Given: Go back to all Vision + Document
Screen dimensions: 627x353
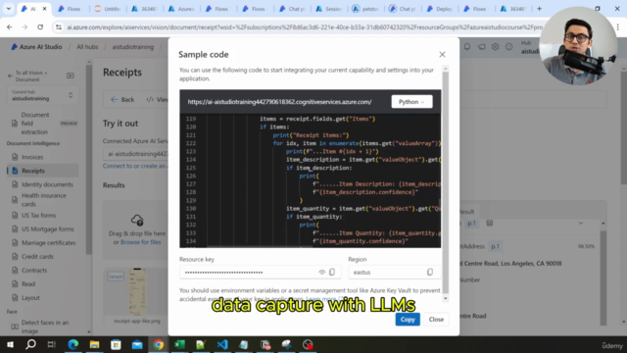Looking at the screenshot, I should point(28,76).
